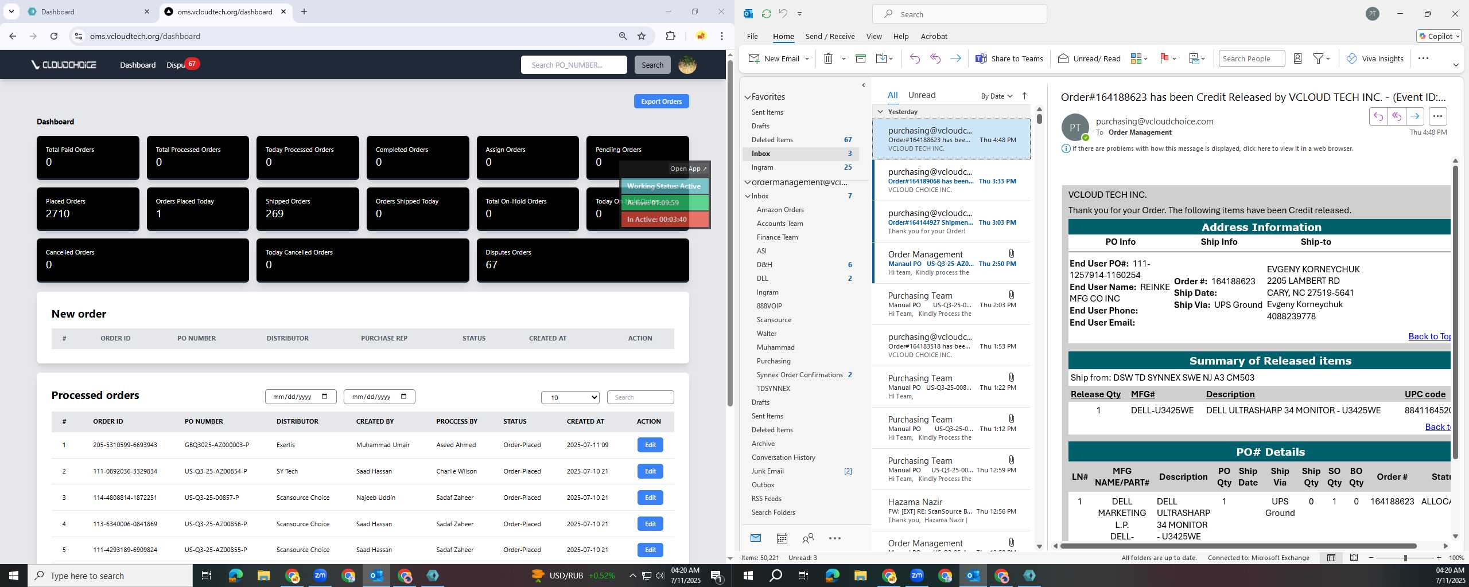
Task: Click Edit for order 114-4808814-1872251
Action: (650, 498)
